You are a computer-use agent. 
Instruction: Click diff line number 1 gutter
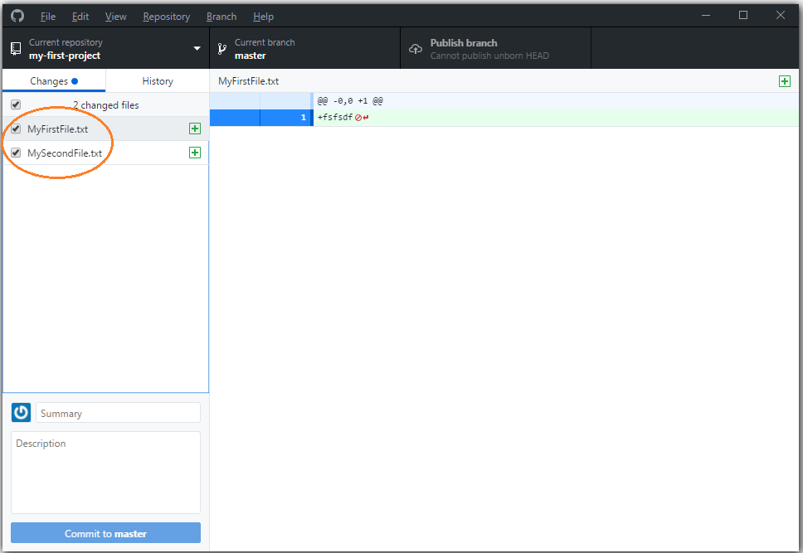tap(286, 118)
